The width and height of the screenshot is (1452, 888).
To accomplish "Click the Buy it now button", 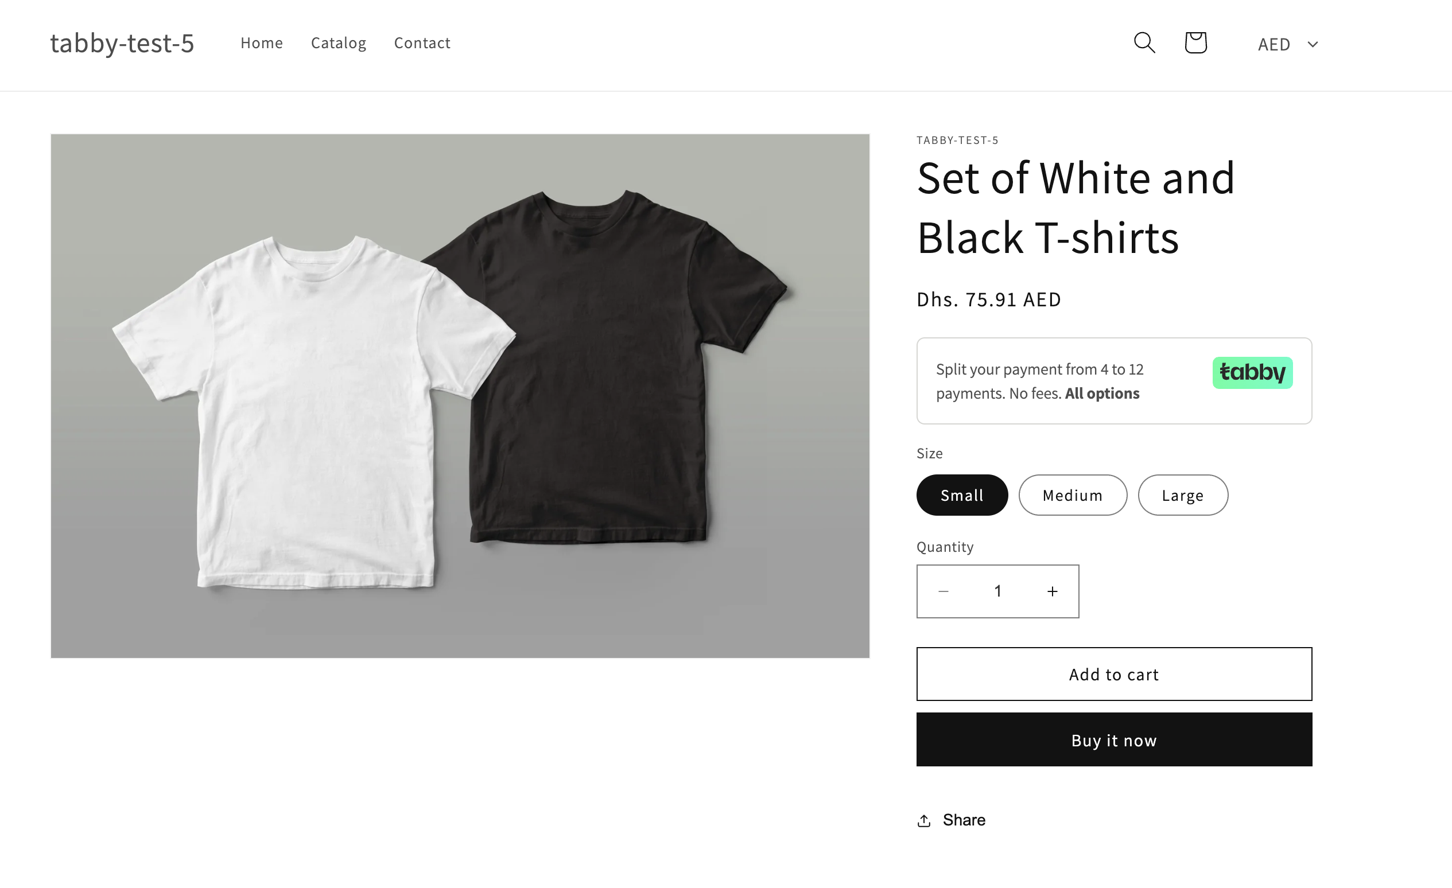I will pyautogui.click(x=1114, y=739).
